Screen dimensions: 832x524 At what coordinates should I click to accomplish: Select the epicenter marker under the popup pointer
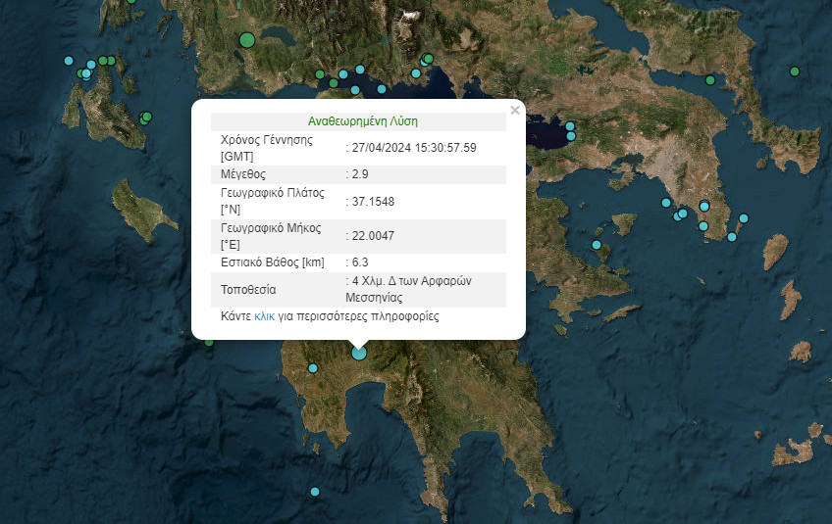359,353
